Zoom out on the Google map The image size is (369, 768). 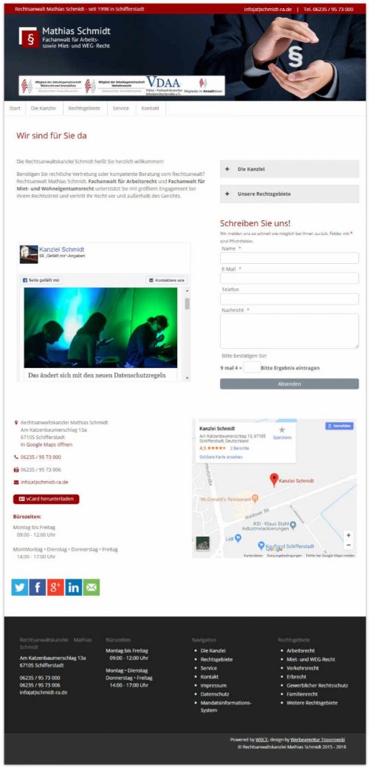click(x=348, y=545)
